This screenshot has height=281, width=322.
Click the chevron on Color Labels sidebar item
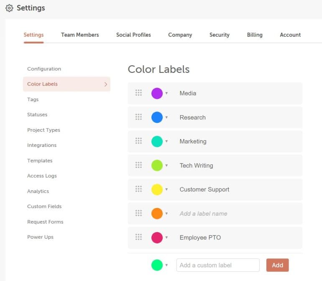[x=105, y=84]
